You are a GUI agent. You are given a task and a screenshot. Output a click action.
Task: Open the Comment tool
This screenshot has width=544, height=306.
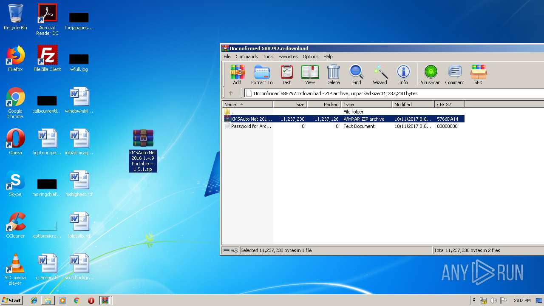[455, 75]
